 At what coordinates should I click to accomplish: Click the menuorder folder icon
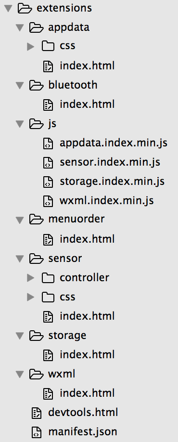pyautogui.click(x=37, y=219)
